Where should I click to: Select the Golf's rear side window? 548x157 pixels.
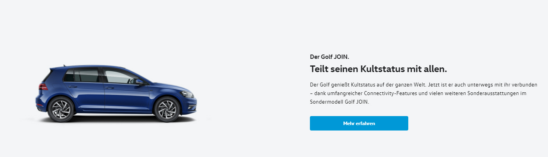tap(82, 75)
